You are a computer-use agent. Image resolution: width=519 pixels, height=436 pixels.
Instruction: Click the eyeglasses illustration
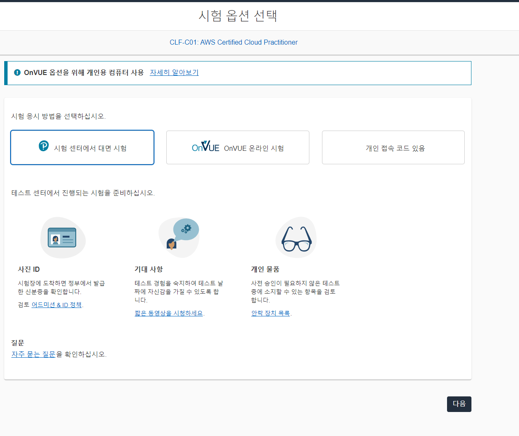[296, 238]
